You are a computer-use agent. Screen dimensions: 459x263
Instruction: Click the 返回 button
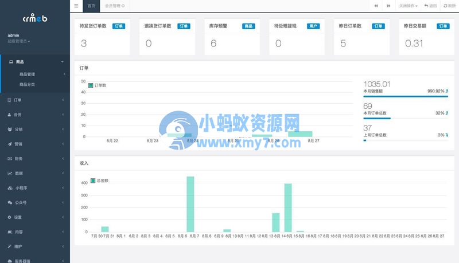coord(430,6)
